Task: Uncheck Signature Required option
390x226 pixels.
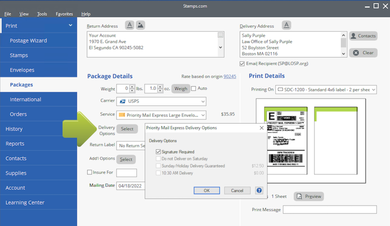Action: pos(158,152)
